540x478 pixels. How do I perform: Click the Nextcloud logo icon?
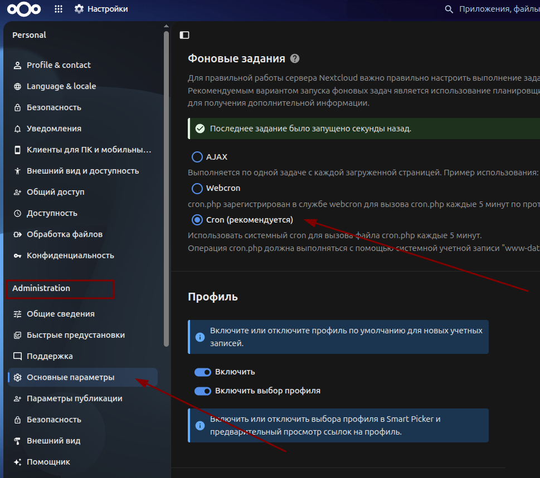click(24, 9)
